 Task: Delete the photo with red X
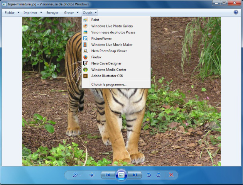(171, 175)
